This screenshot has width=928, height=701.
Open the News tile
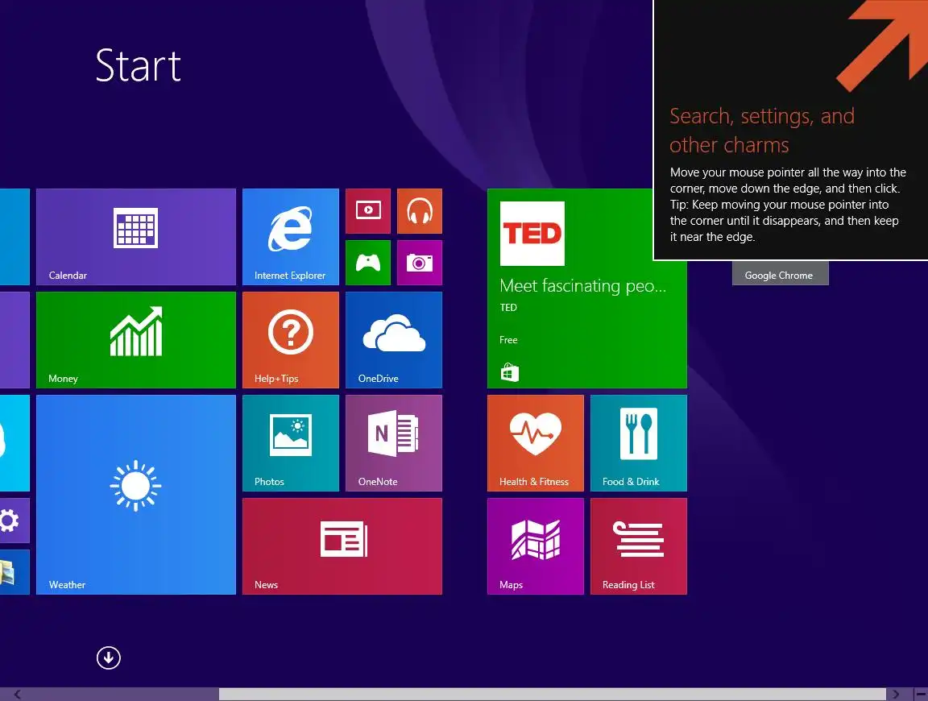click(342, 545)
